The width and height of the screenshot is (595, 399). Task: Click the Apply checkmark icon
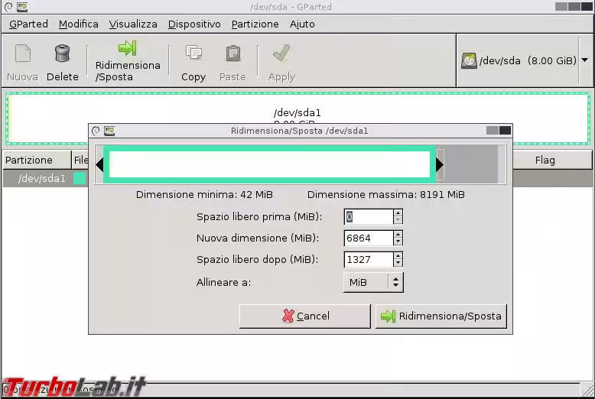(x=281, y=54)
